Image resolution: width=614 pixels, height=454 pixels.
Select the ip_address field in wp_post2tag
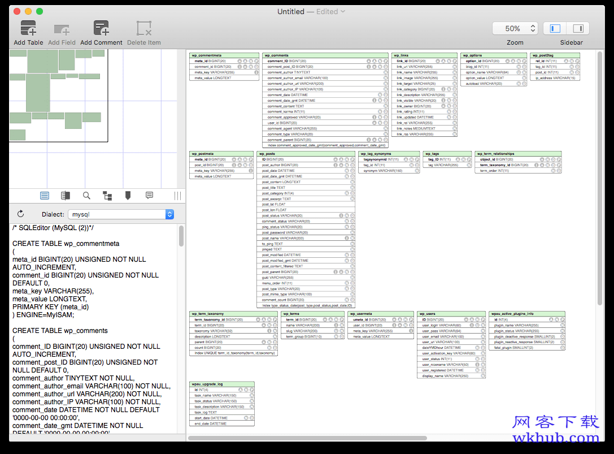tap(555, 78)
